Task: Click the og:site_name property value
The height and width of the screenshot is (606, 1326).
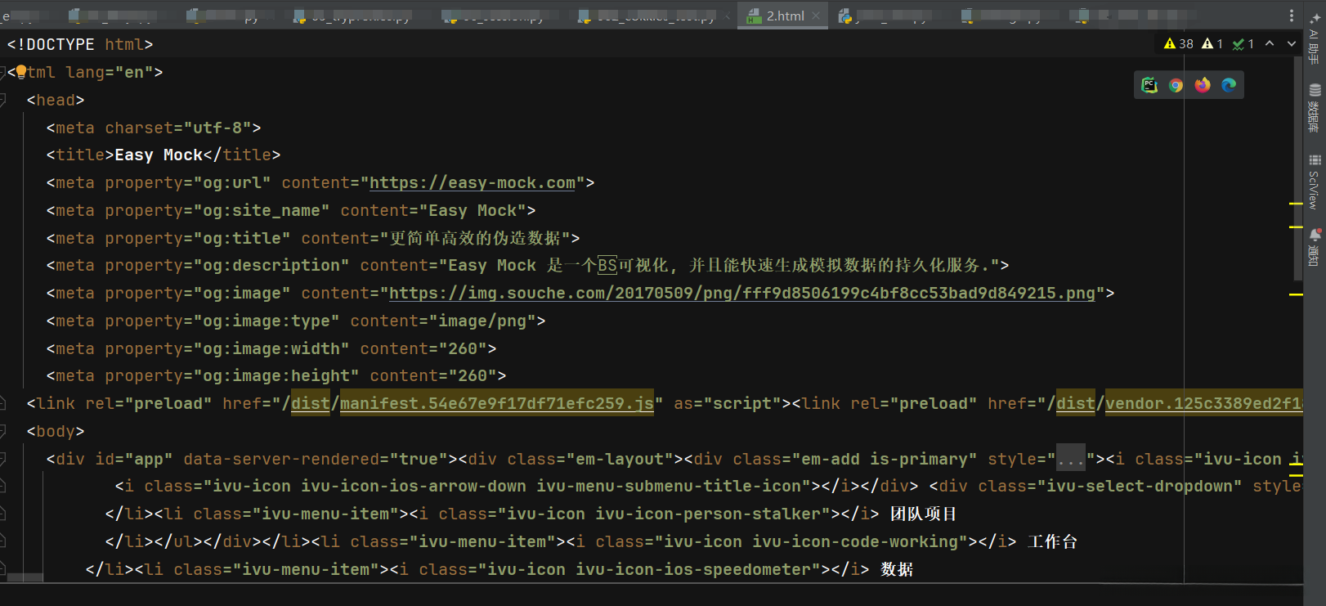Action: tap(262, 210)
